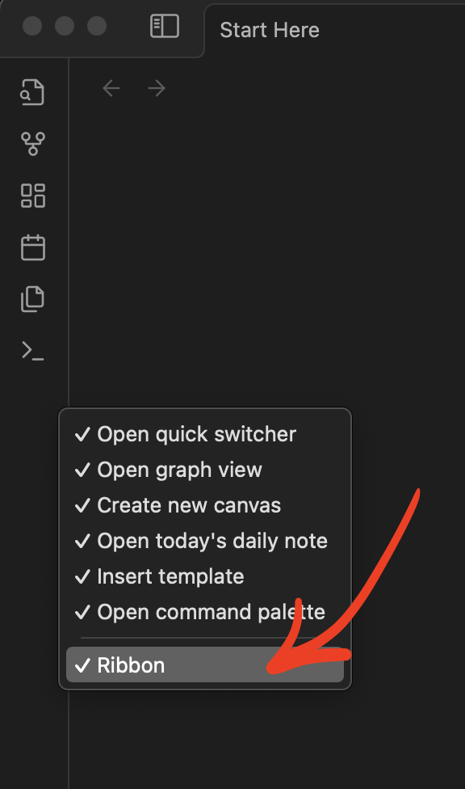Toggle left sidebar panel icon
465x789 pixels.
coord(165,26)
